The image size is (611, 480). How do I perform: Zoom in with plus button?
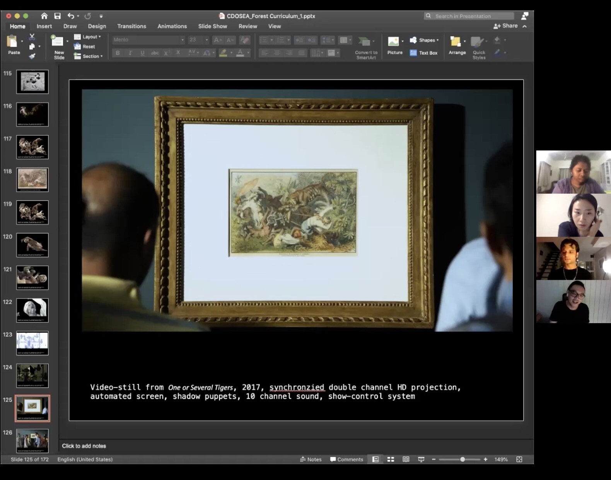[485, 459]
